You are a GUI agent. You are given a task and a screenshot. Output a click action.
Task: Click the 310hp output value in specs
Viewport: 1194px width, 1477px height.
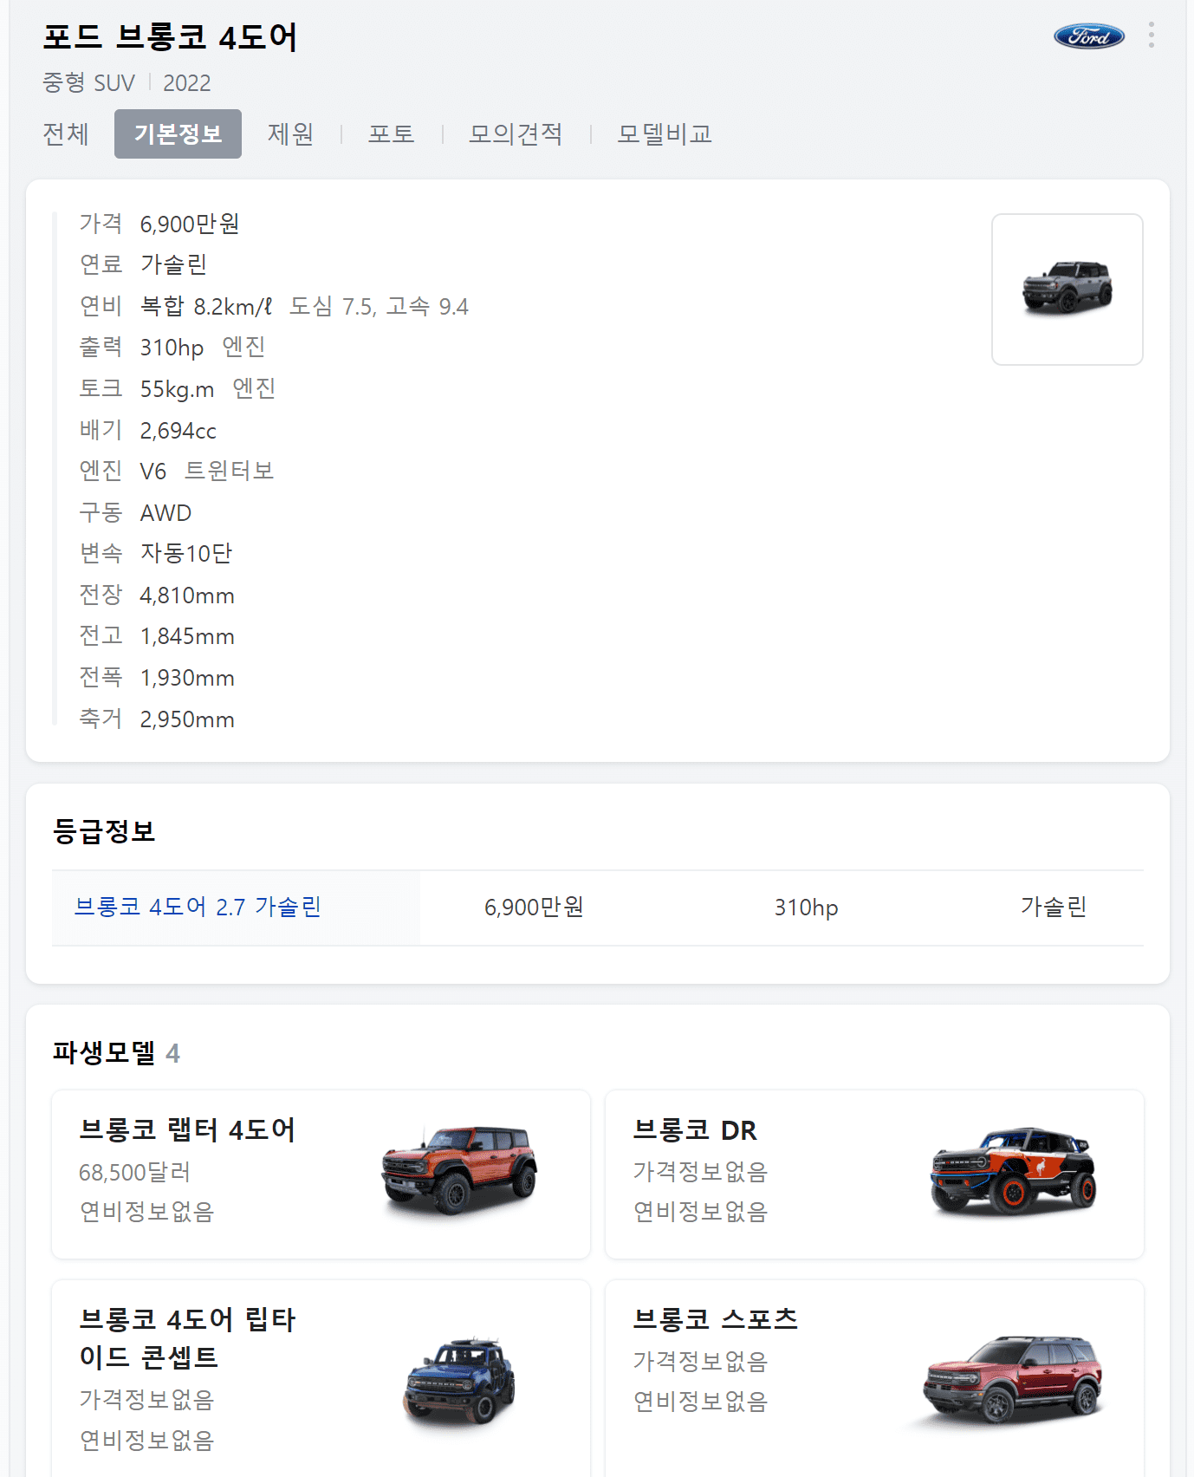coord(172,348)
